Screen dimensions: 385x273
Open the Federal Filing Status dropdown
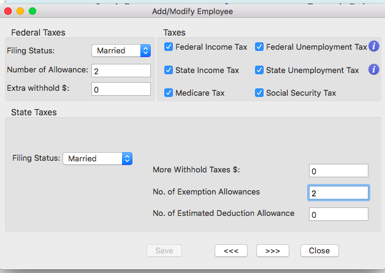tap(121, 51)
